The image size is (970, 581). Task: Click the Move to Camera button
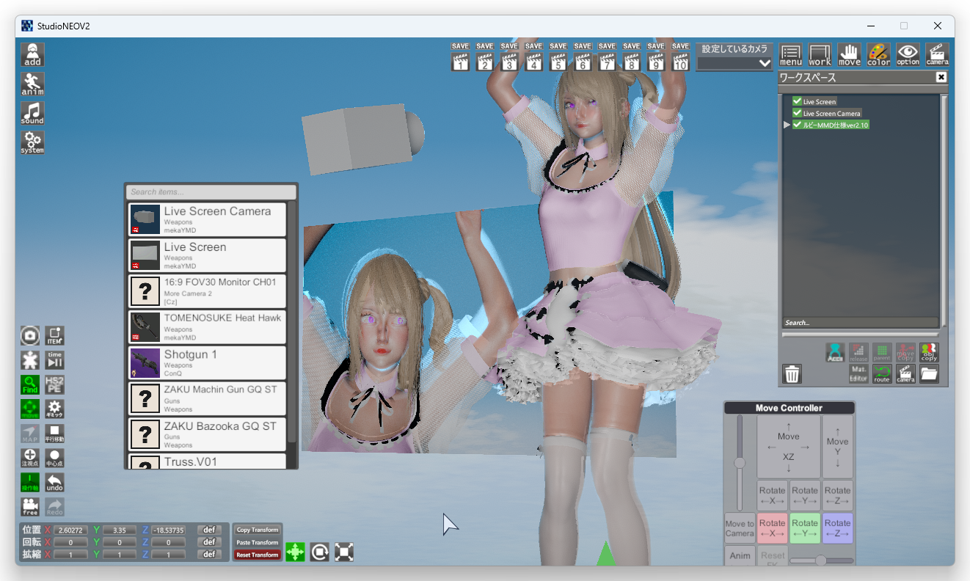click(740, 528)
